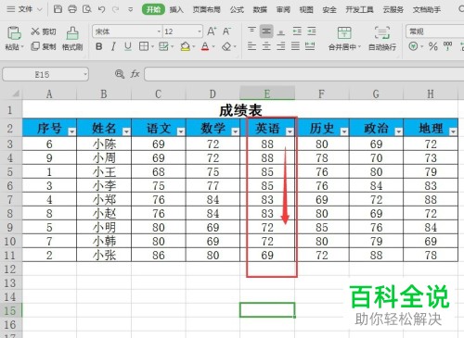Click justify alignment icon
The height and width of the screenshot is (338, 464).
[x=295, y=46]
